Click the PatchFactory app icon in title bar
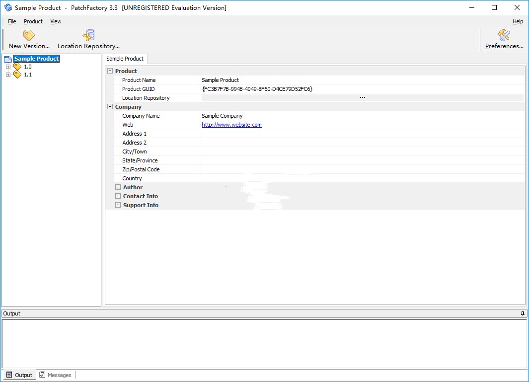529x382 pixels. coord(8,7)
